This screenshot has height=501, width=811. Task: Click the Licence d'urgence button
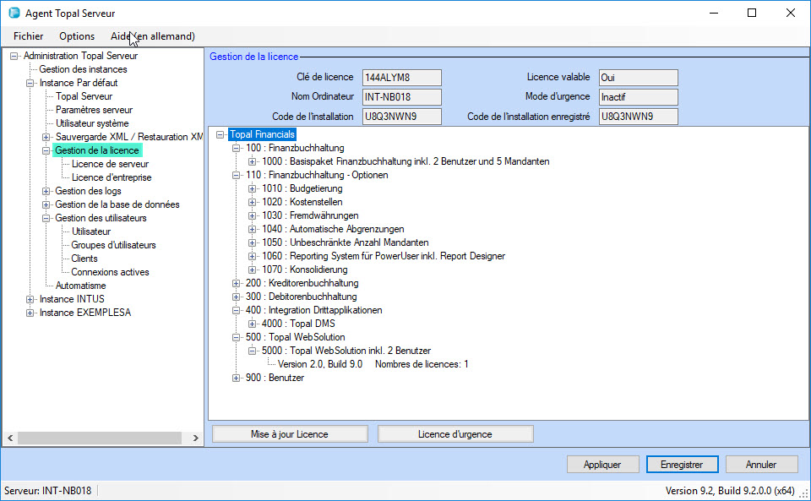[x=455, y=434]
